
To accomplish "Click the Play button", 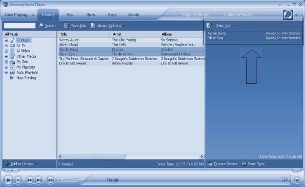I will tap(8, 180).
